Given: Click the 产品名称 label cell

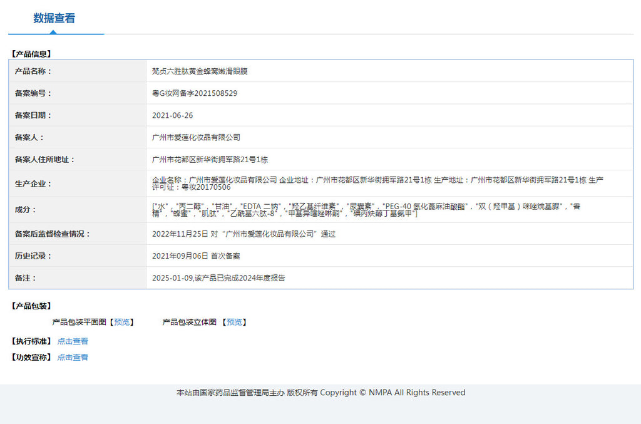Looking at the screenshot, I should [x=34, y=71].
